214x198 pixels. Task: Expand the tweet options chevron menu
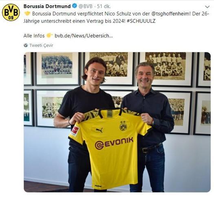[x=207, y=7]
